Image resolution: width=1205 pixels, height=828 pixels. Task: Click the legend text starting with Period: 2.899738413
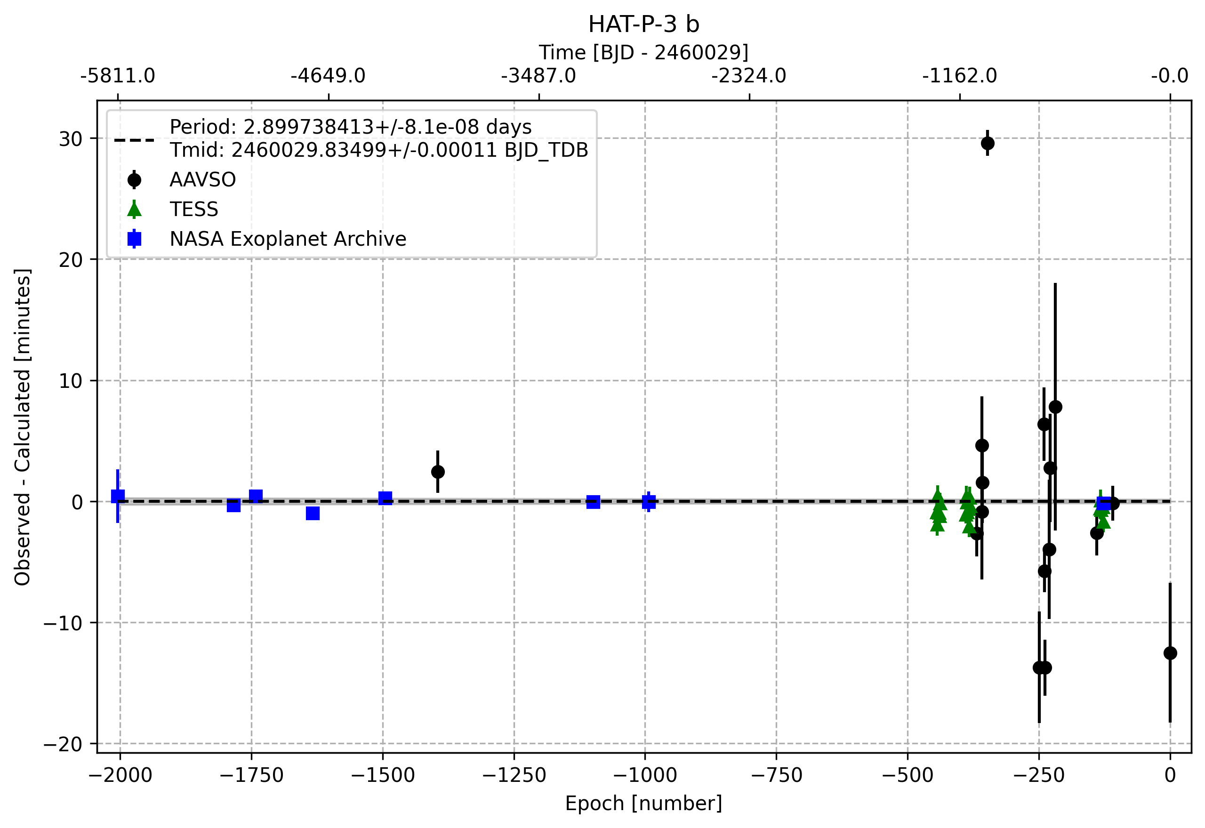pos(351,127)
